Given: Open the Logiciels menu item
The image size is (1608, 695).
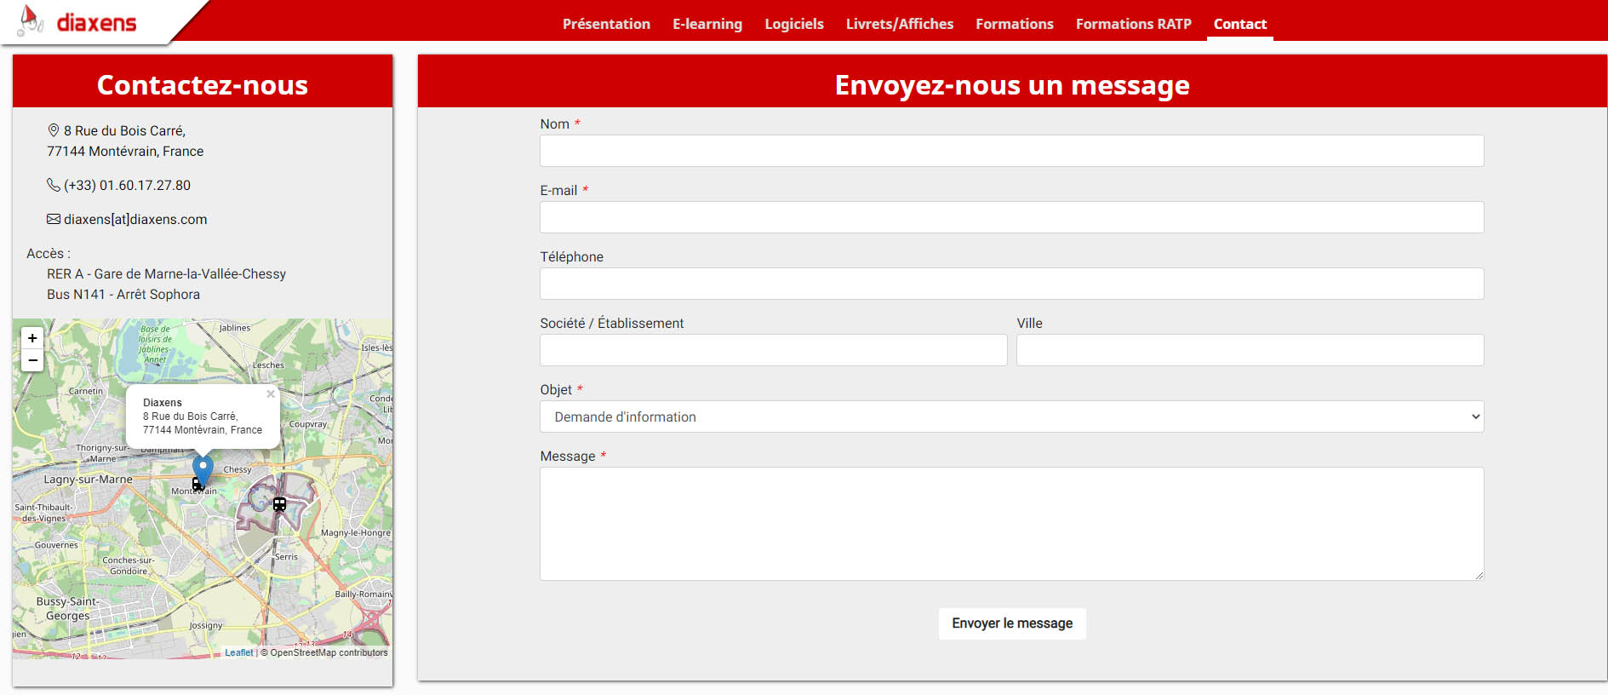Looking at the screenshot, I should (x=793, y=24).
